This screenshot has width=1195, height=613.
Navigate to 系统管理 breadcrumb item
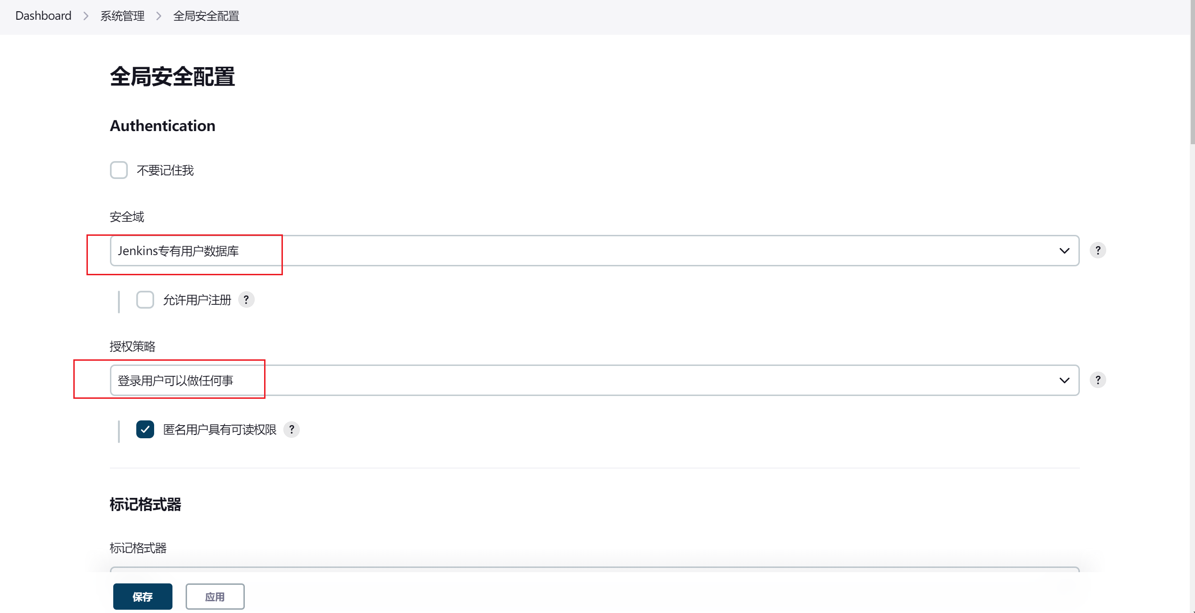click(x=122, y=16)
